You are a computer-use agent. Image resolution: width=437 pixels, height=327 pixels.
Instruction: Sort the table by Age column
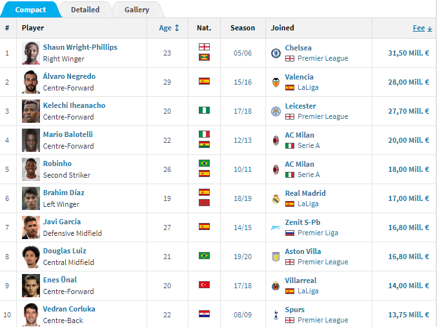click(169, 28)
